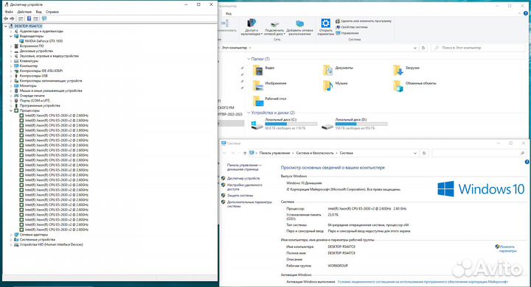Open 'Настройка удаленного доступа' link
Viewport: 531px width, 287px height.
[245, 187]
